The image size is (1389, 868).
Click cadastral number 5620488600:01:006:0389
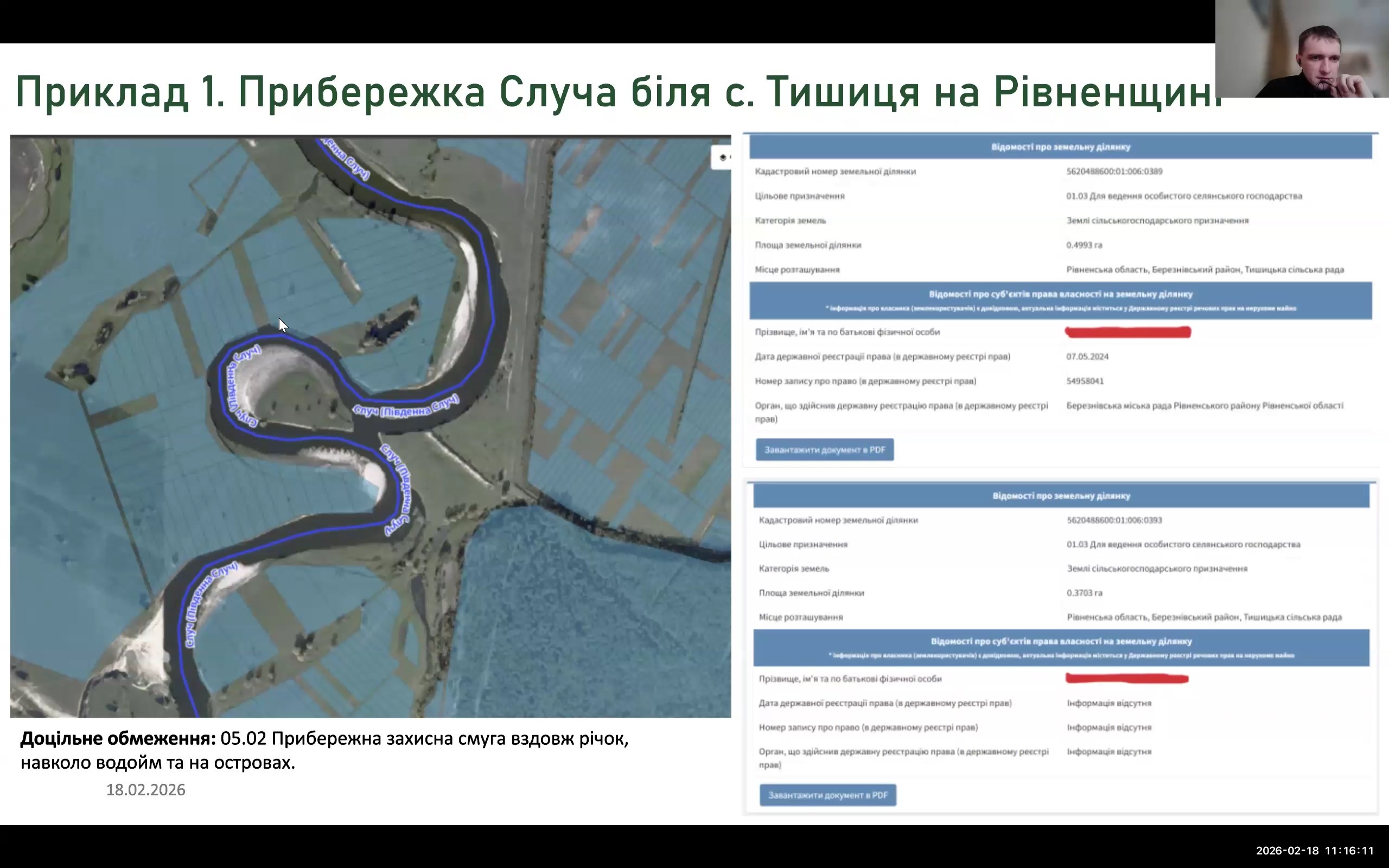[1114, 171]
